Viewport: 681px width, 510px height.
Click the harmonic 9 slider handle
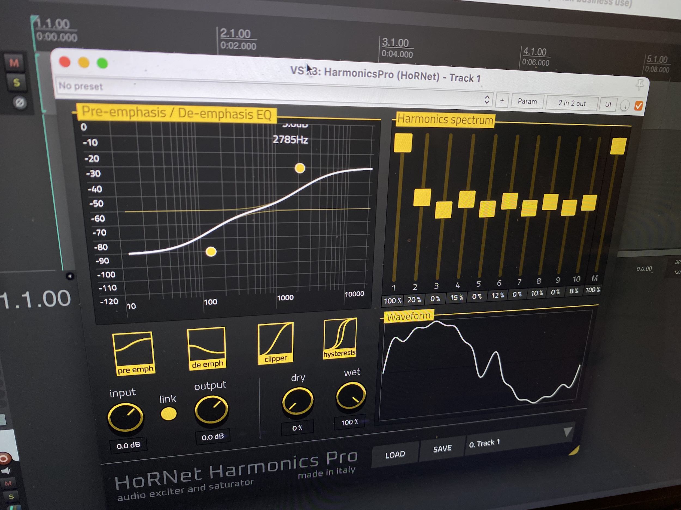coord(569,208)
